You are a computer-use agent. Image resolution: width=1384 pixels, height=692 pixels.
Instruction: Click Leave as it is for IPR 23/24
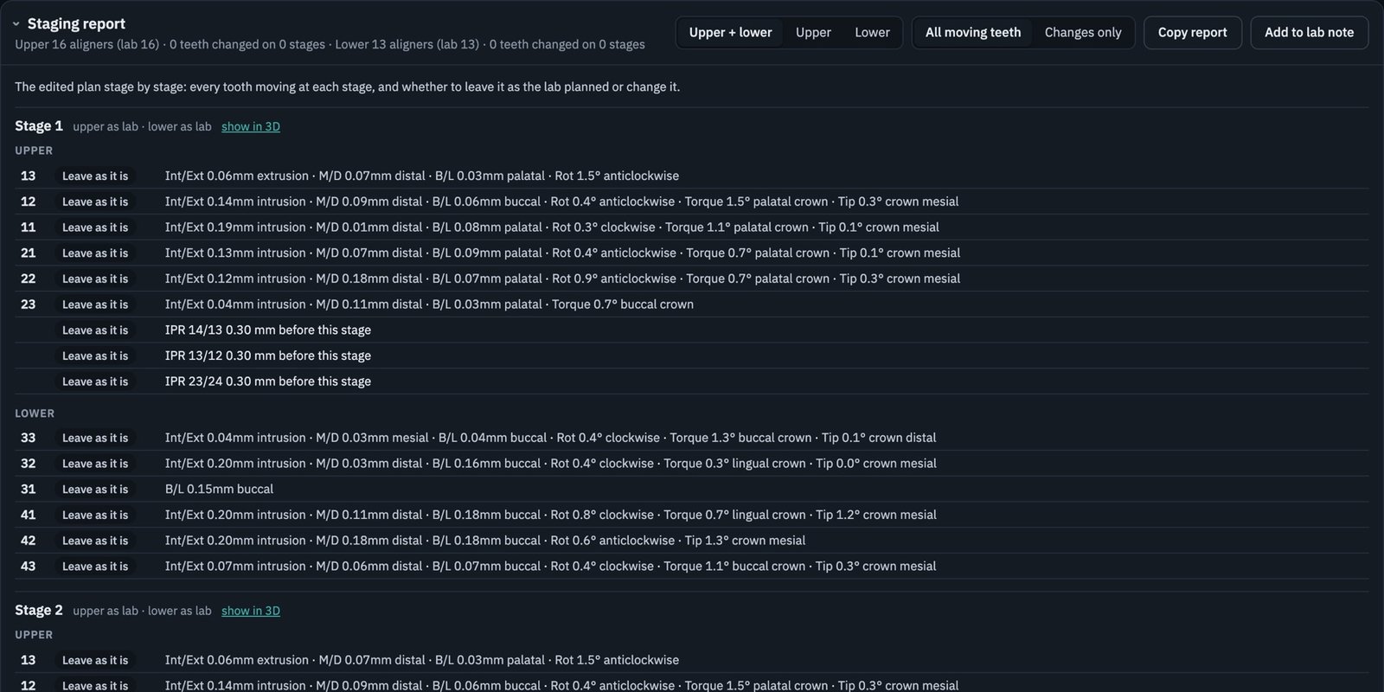pos(95,381)
